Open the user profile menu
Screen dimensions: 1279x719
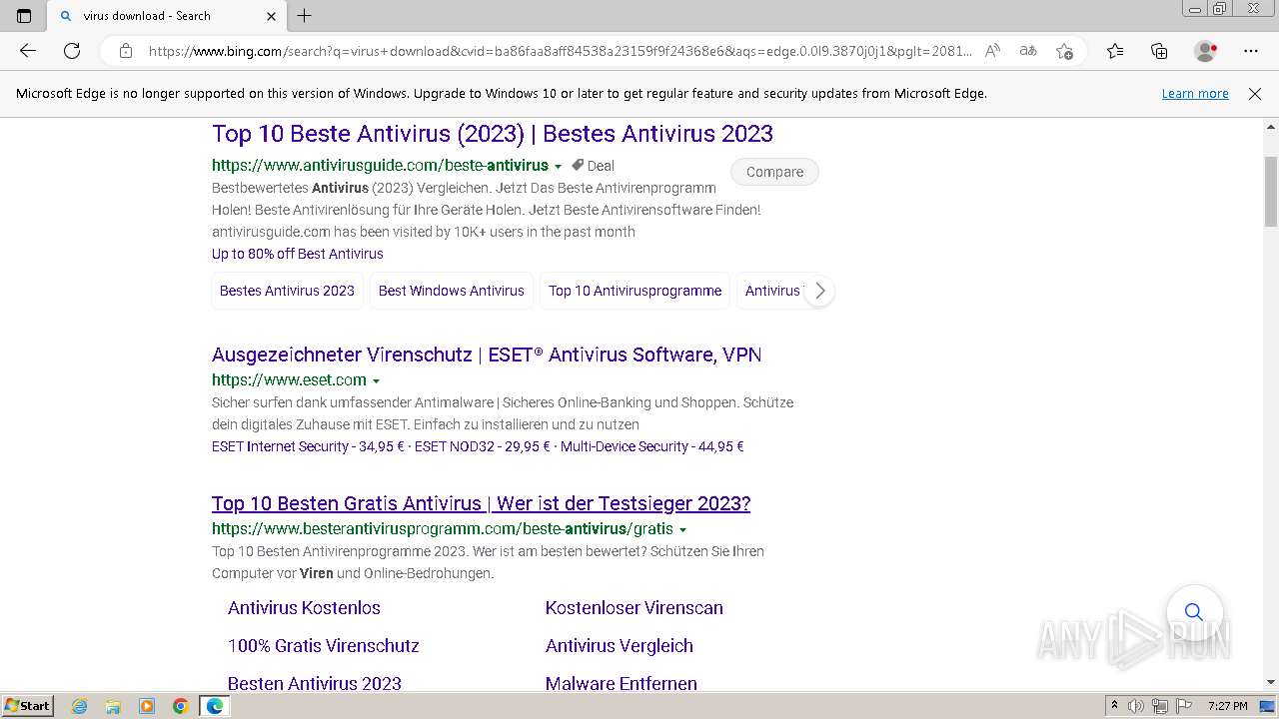tap(1206, 51)
